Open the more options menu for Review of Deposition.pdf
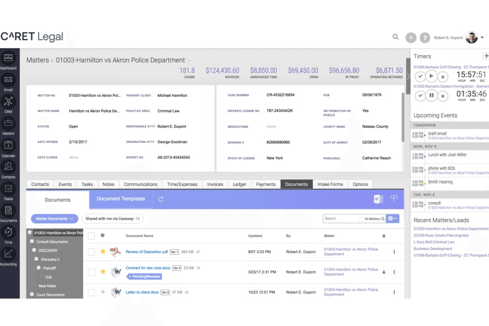 pyautogui.click(x=394, y=252)
